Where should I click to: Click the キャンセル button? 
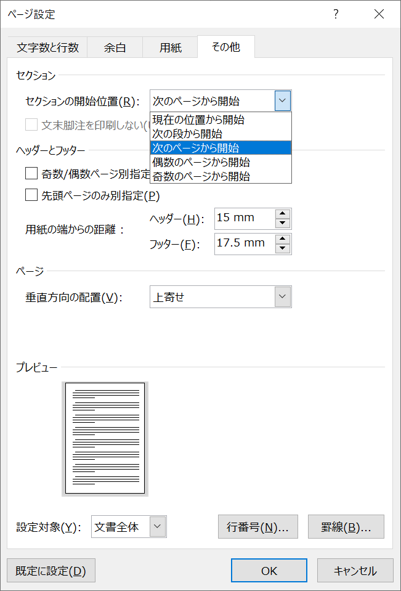(x=355, y=571)
